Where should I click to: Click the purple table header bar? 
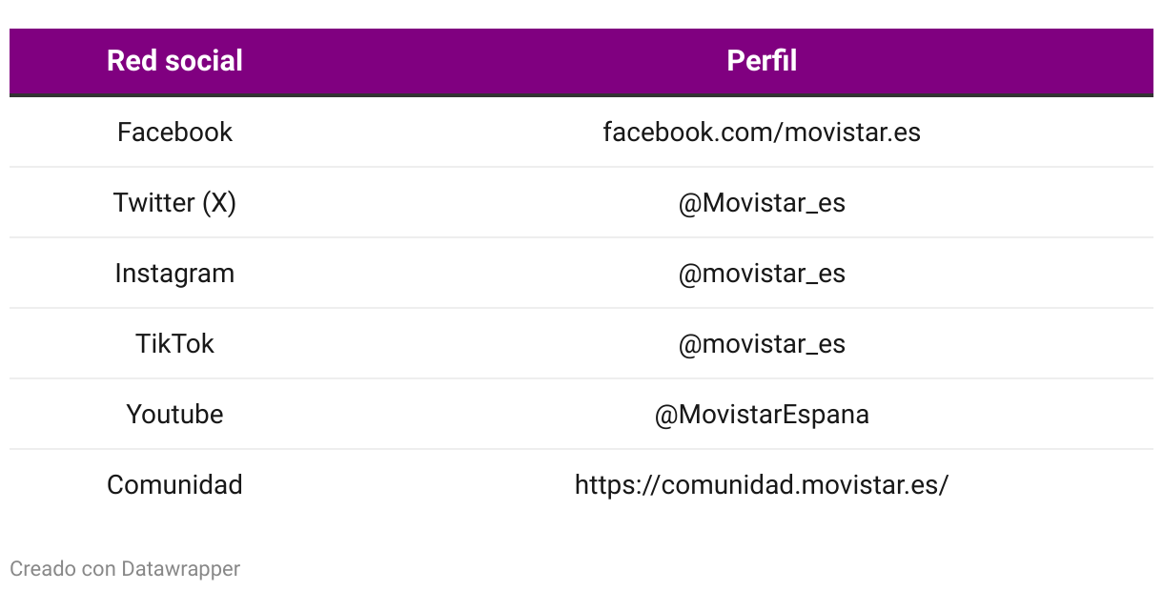tap(581, 62)
